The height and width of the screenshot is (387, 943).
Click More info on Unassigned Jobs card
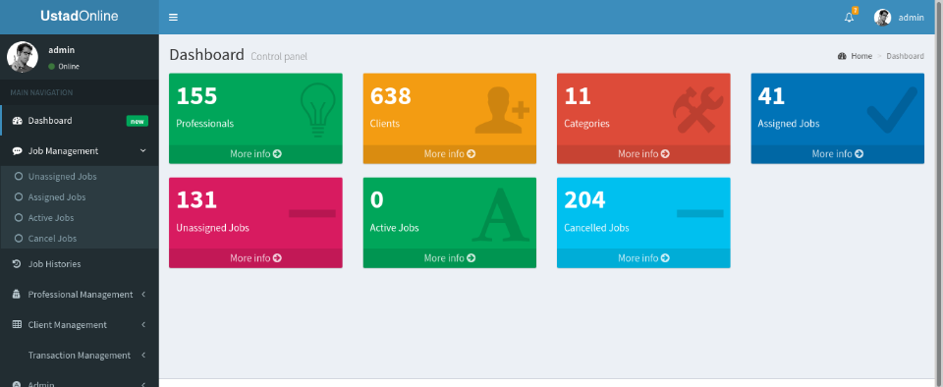point(255,257)
